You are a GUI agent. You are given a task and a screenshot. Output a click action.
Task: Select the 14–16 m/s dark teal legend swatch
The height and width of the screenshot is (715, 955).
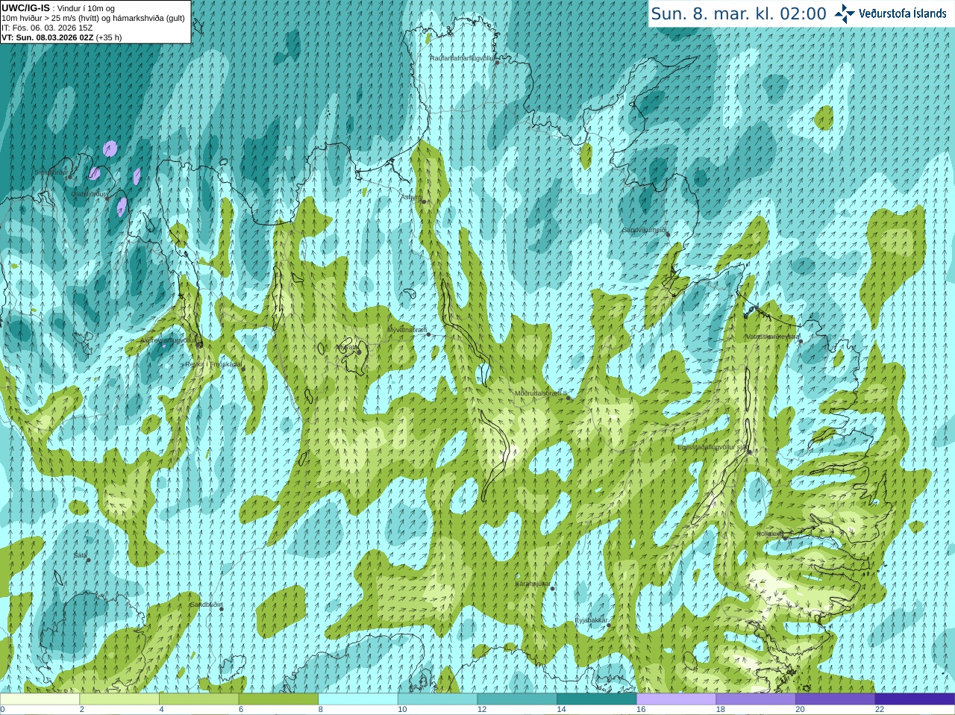click(x=597, y=699)
